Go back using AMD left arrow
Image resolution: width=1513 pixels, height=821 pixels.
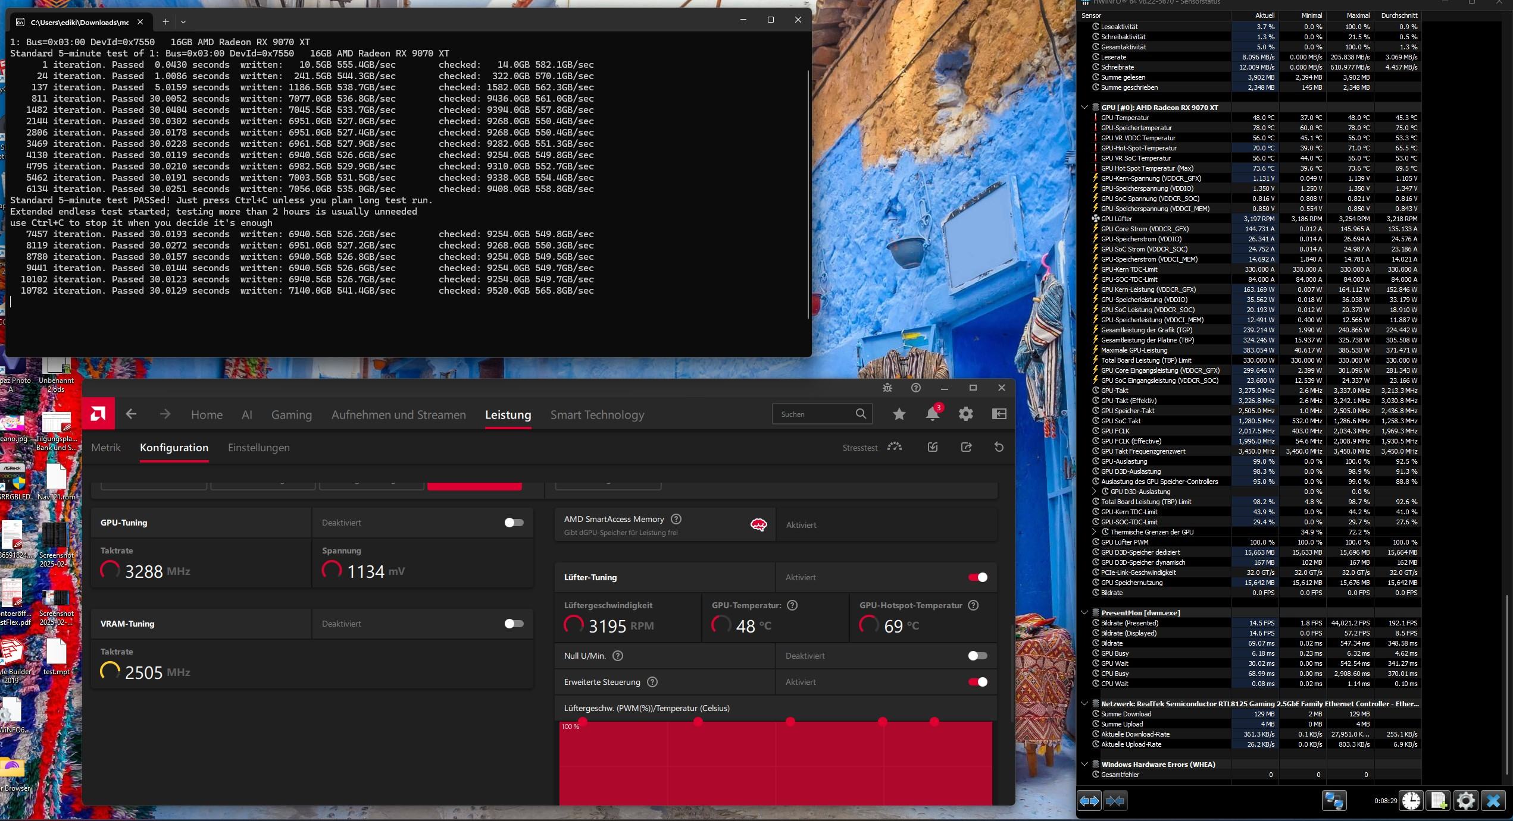(x=131, y=414)
